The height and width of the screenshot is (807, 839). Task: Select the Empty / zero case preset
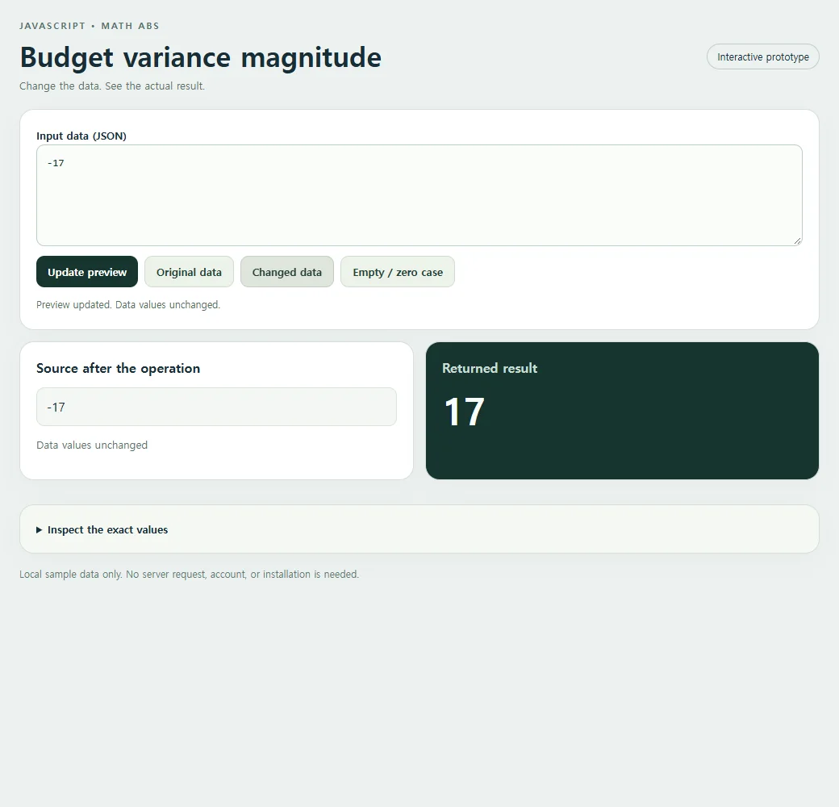tap(398, 272)
